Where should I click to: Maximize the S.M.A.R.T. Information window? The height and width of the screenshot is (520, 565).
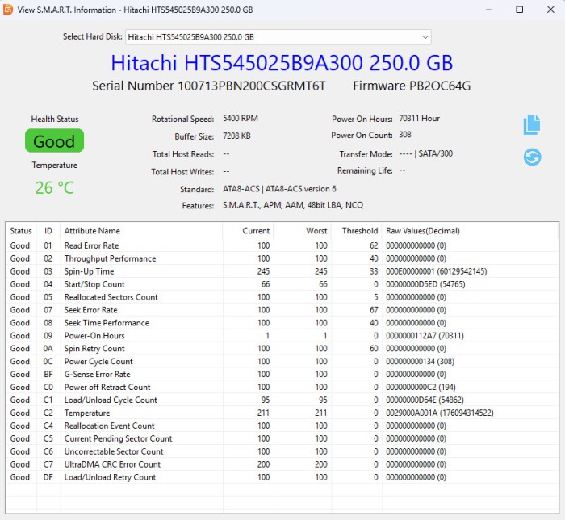[x=519, y=10]
